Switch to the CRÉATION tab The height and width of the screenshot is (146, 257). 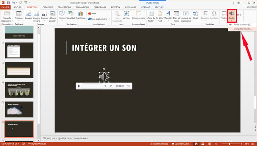[47, 7]
